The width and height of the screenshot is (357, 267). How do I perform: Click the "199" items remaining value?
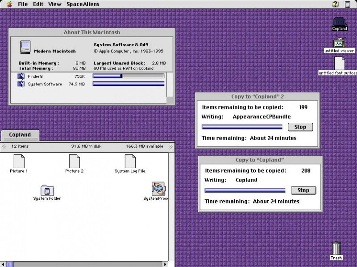(303, 107)
